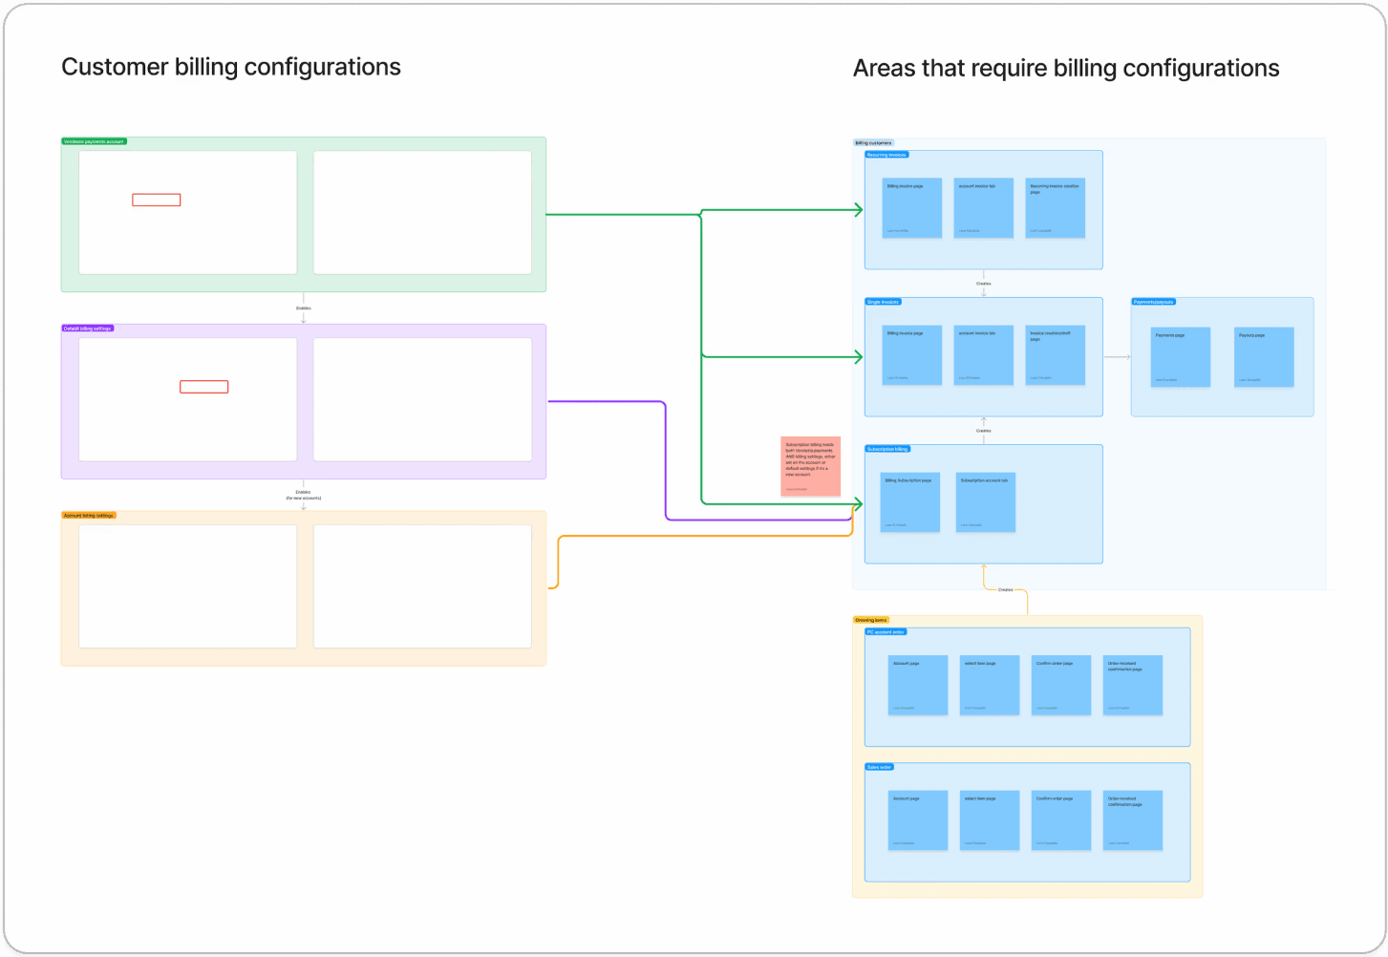
Task: Click "Enables" label below the green section
Action: point(304,308)
